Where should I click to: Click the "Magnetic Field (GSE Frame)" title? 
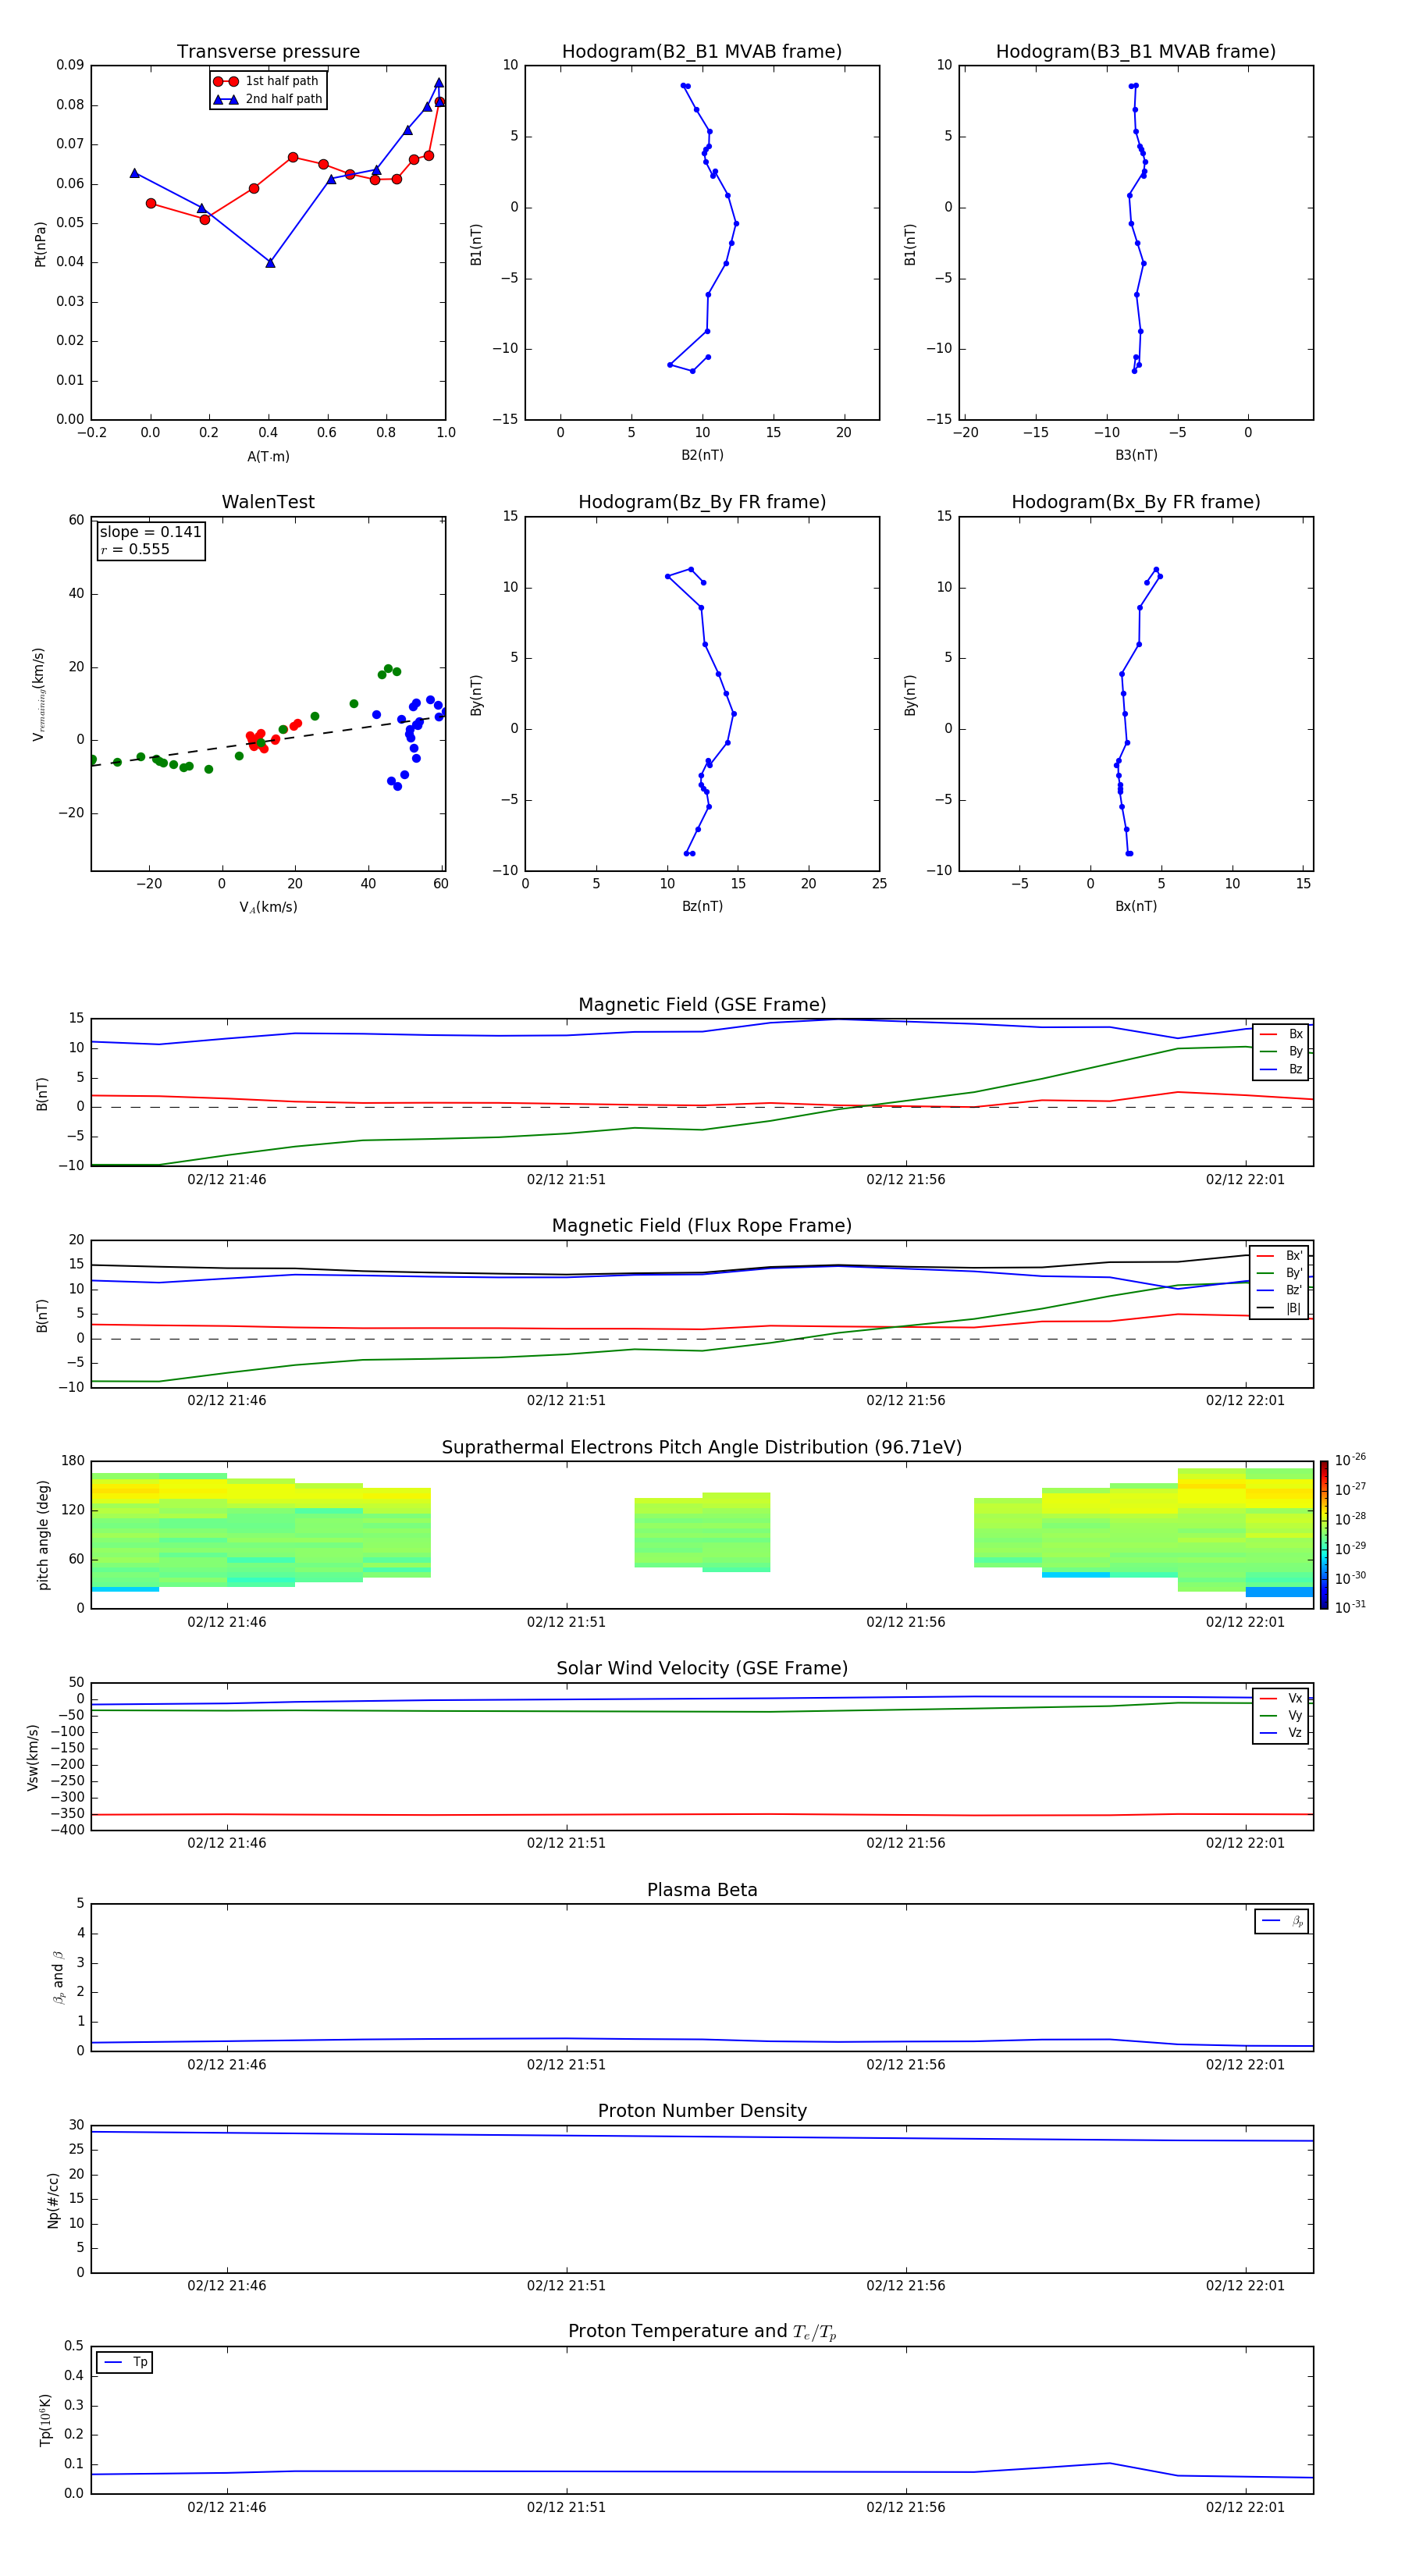[702, 1005]
